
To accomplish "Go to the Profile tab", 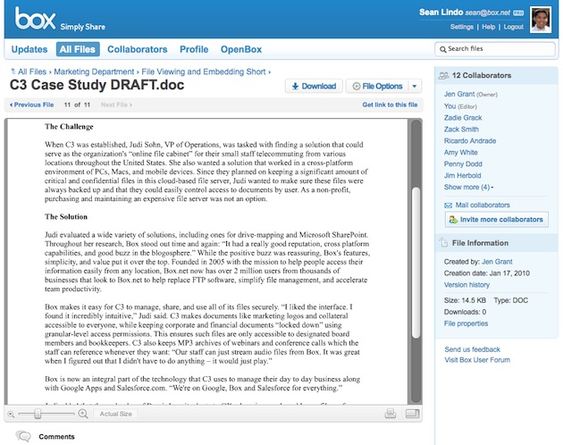I will (194, 49).
